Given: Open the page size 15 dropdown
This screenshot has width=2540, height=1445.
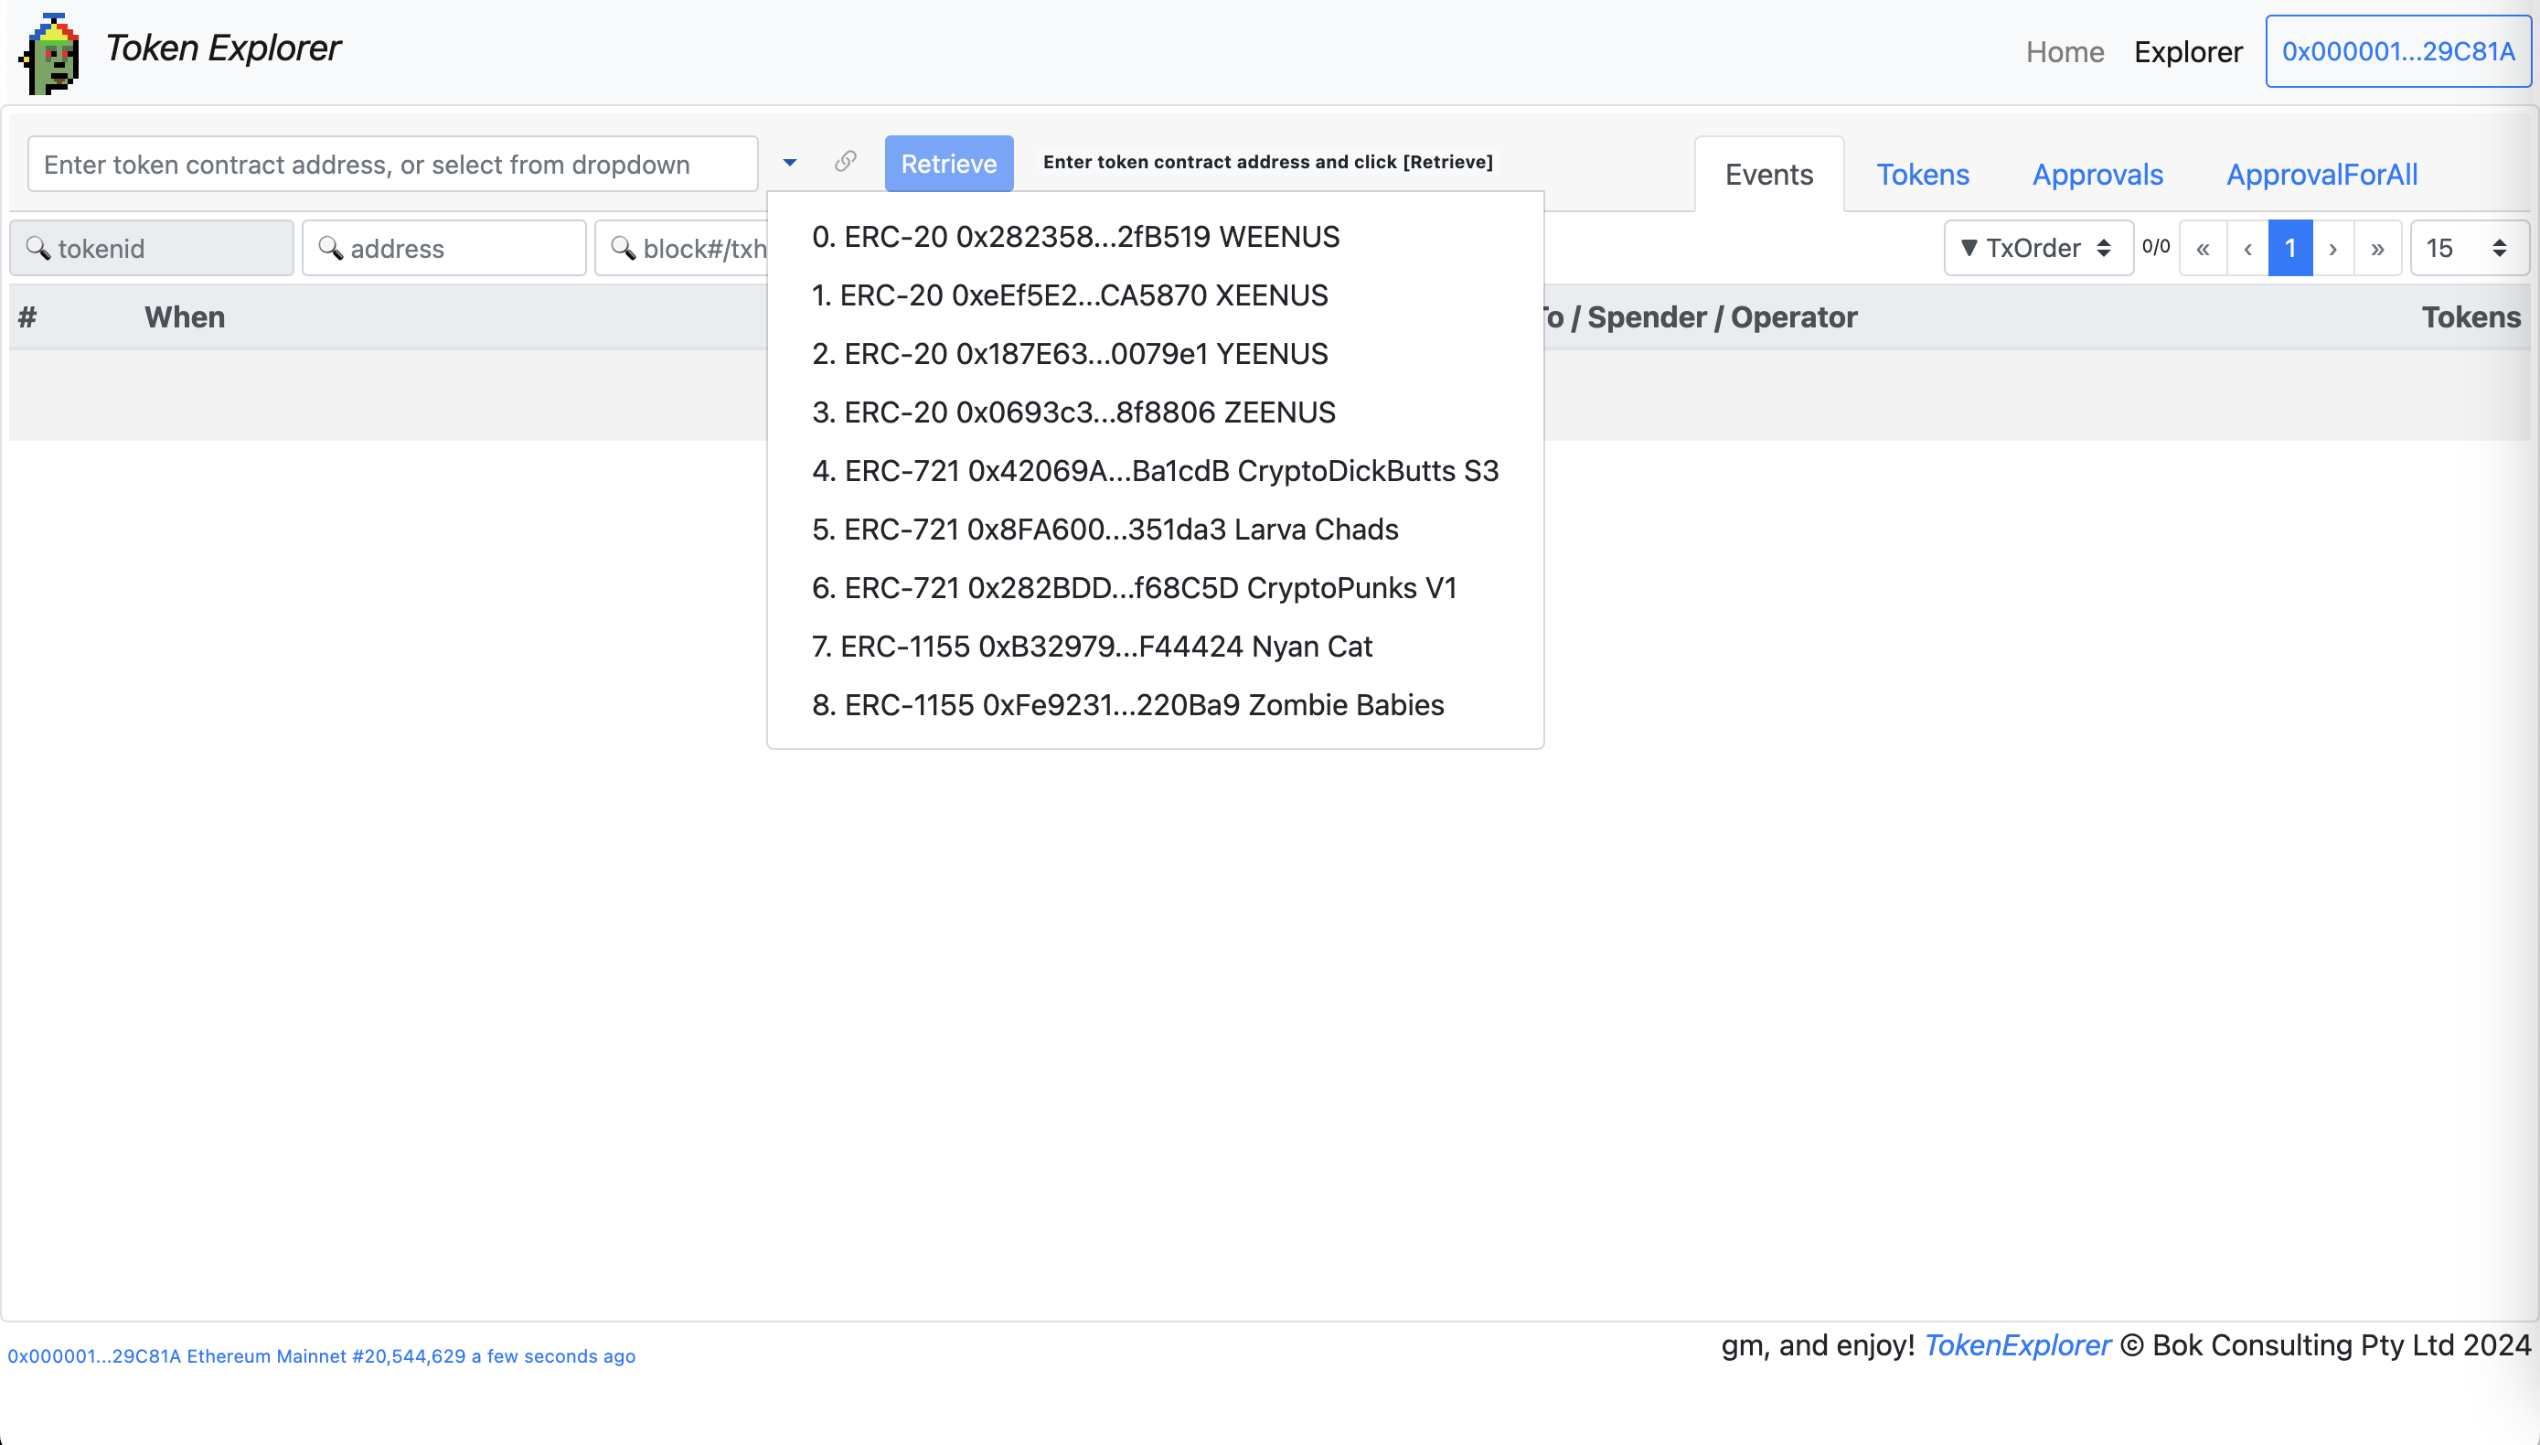Looking at the screenshot, I should pos(2468,248).
